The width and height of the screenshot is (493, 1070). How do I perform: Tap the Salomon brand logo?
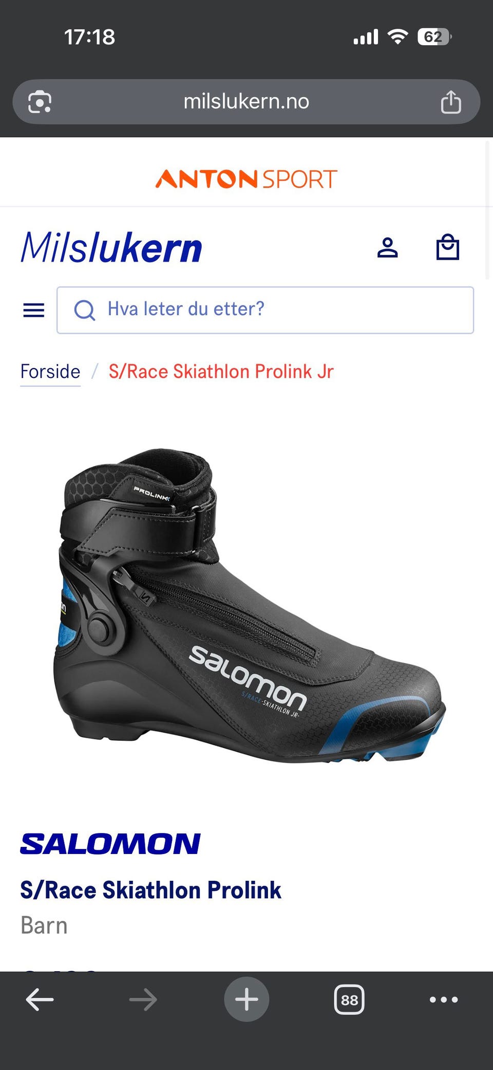coord(110,844)
